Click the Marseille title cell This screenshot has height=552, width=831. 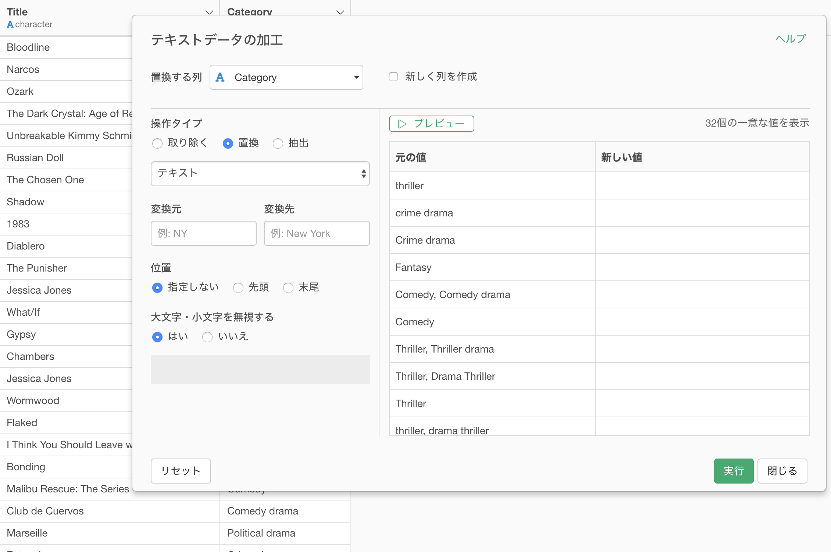110,533
